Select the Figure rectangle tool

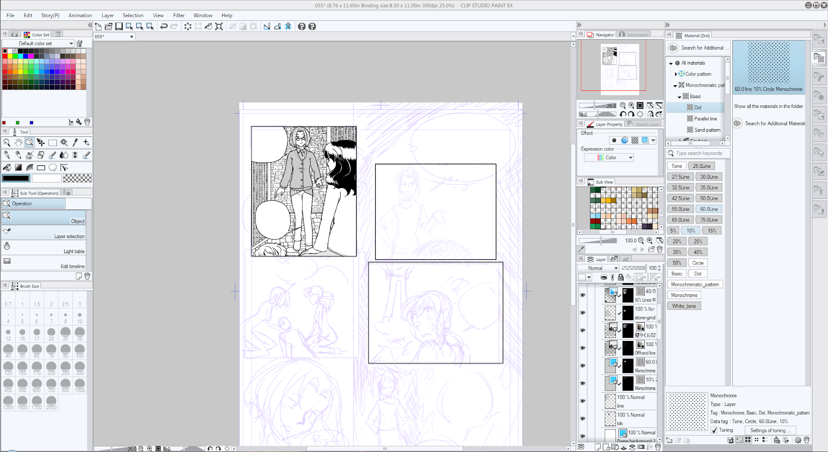coord(41,167)
